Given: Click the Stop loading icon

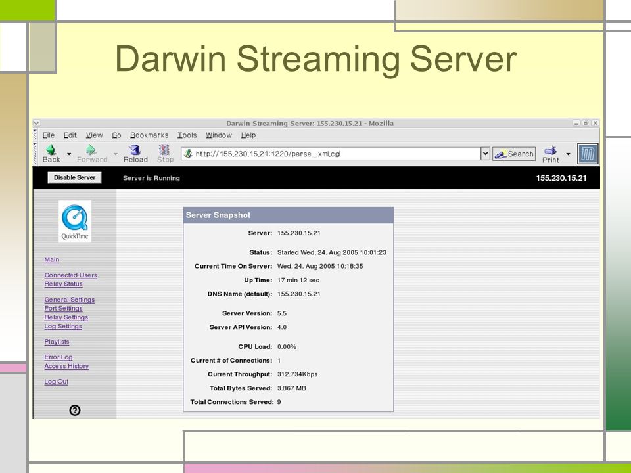Looking at the screenshot, I should pyautogui.click(x=164, y=150).
